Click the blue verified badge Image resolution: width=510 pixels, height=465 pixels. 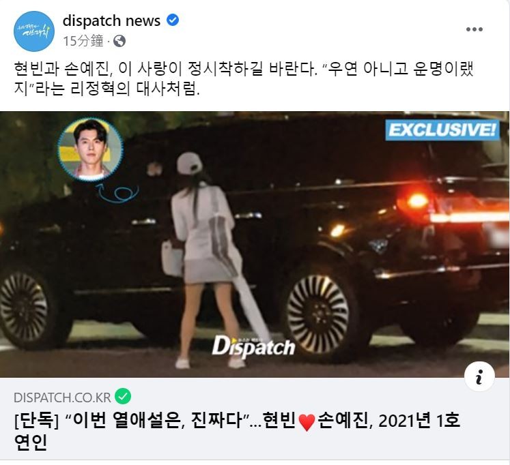point(173,20)
